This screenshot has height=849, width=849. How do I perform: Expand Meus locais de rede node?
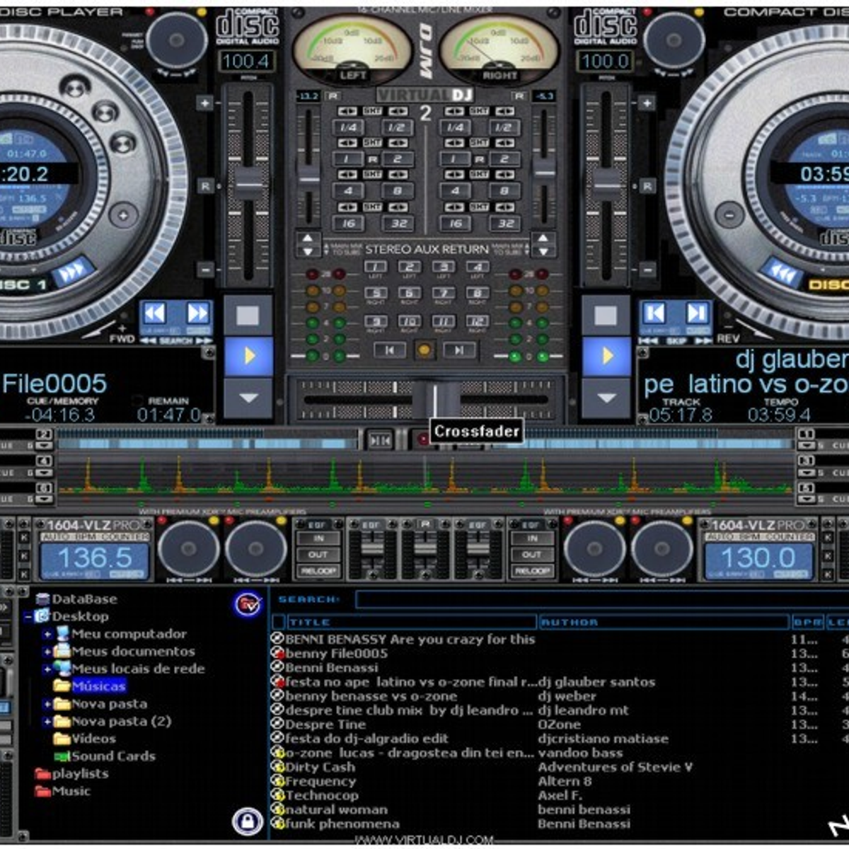(x=47, y=669)
